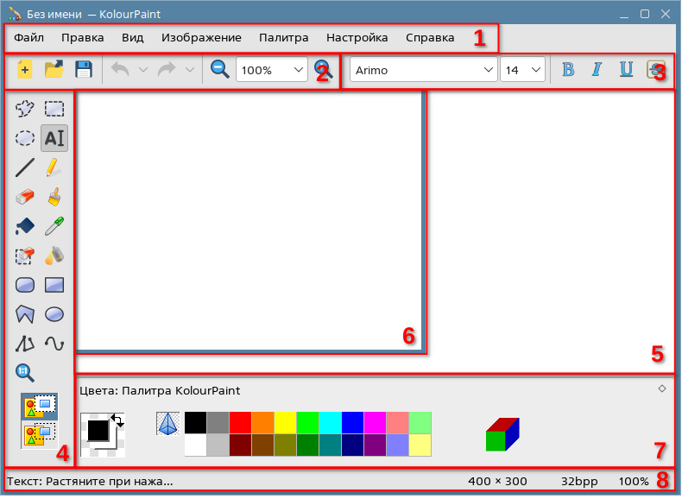Toggle Bold text formatting
Image resolution: width=682 pixels, height=499 pixels.
tap(567, 70)
